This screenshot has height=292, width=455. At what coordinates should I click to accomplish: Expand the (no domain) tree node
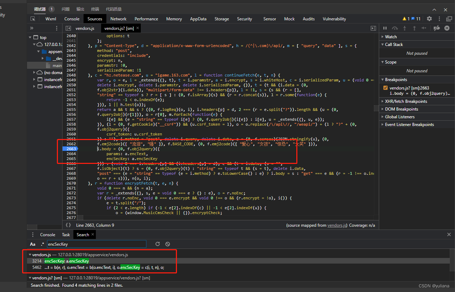[x=35, y=72]
